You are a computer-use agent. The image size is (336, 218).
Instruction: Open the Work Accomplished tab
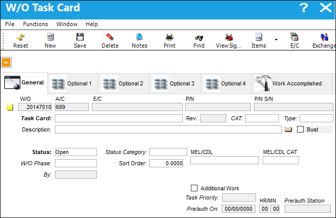click(291, 83)
